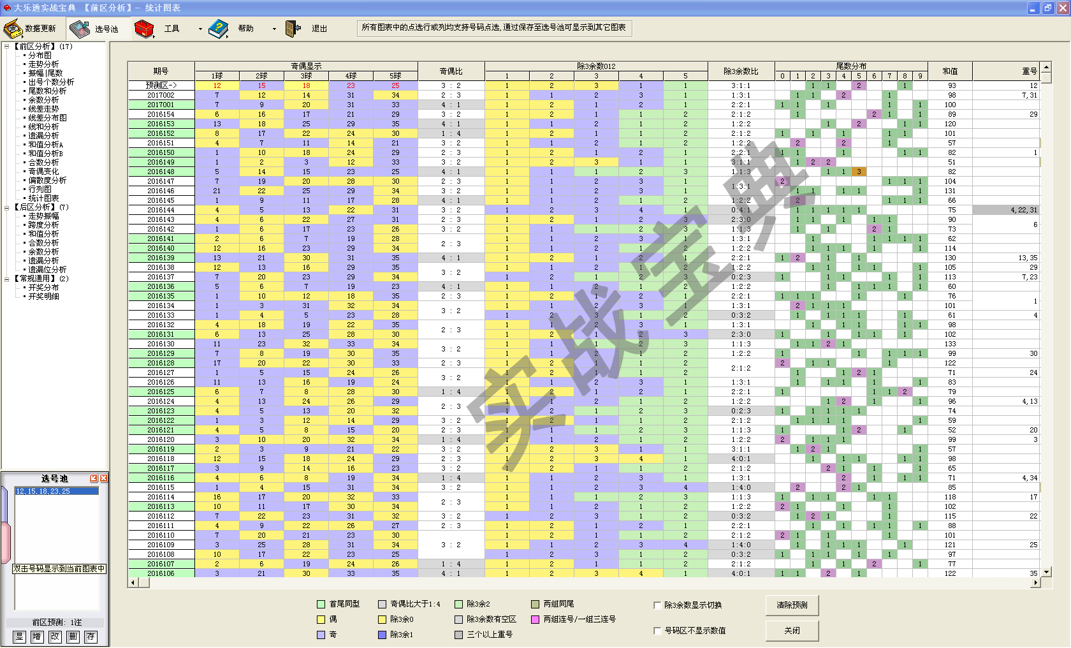Click the horizontal scrollbar right arrow
Screen dimensions: 1071x648
pos(1036,582)
